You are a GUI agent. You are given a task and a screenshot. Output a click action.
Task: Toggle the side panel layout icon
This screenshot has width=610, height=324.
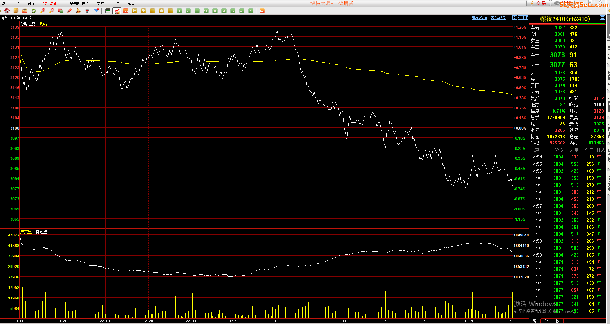click(525, 18)
